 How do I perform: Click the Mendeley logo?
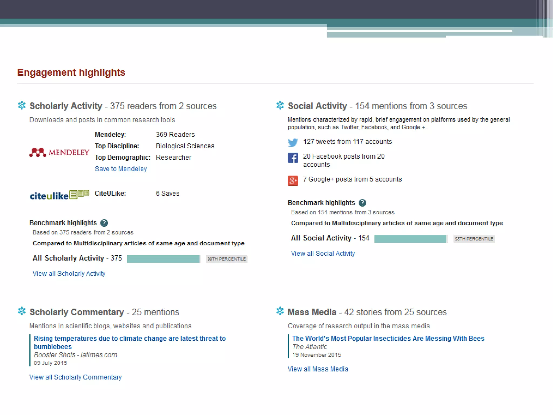click(x=59, y=152)
